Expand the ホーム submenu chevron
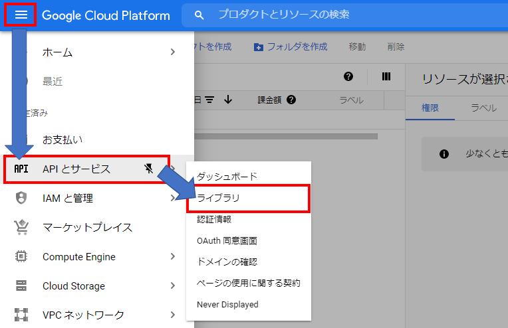 click(x=173, y=52)
